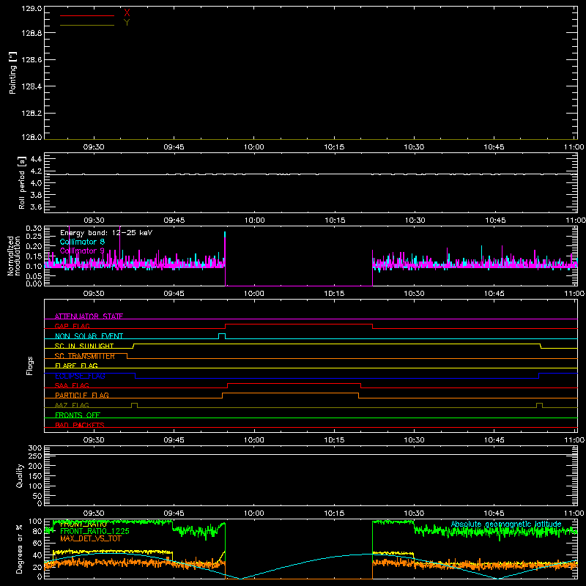The image size is (586, 586).
Task: Click the 'Degrees or %' axis title
Action: pyautogui.click(x=20, y=549)
